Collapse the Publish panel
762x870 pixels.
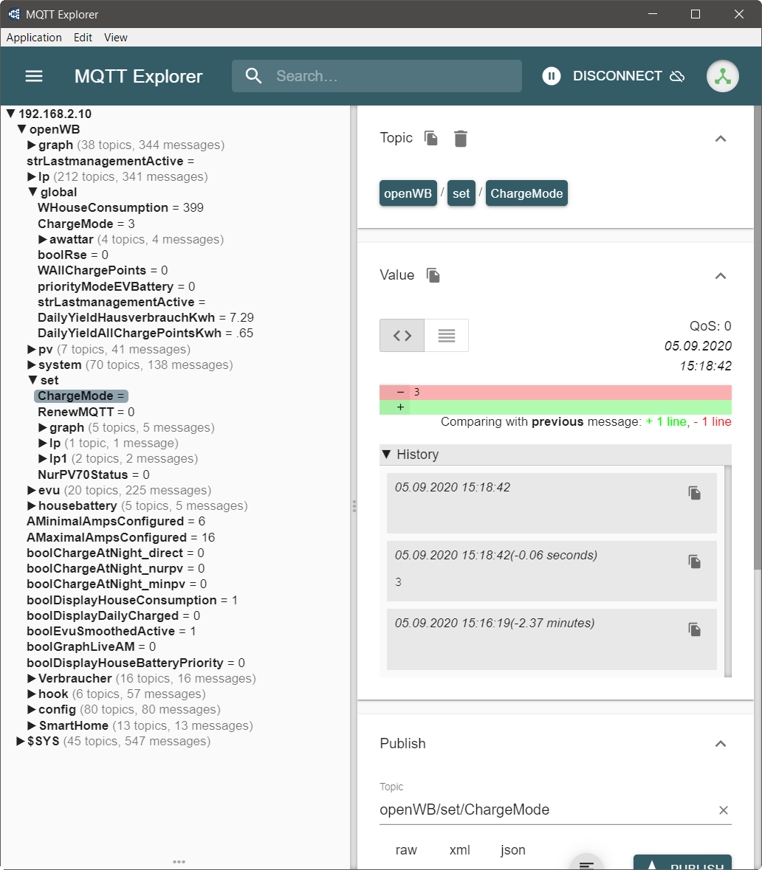point(721,744)
